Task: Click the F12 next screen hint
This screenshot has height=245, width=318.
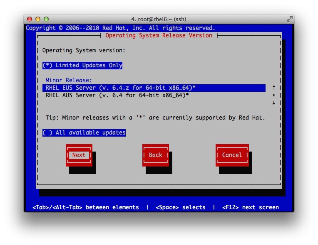Action: tap(251, 207)
